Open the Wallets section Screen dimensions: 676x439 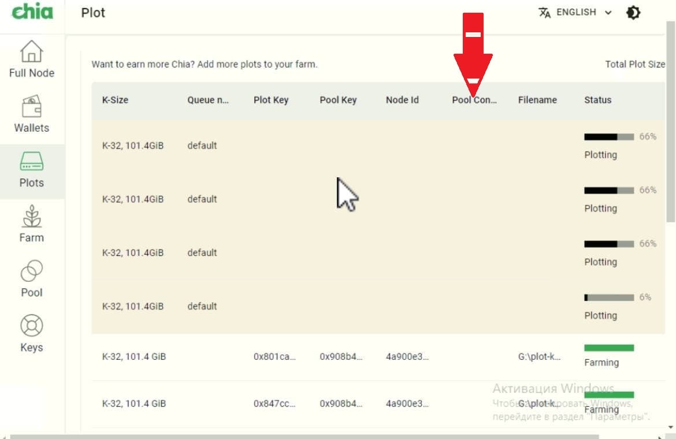coord(31,114)
